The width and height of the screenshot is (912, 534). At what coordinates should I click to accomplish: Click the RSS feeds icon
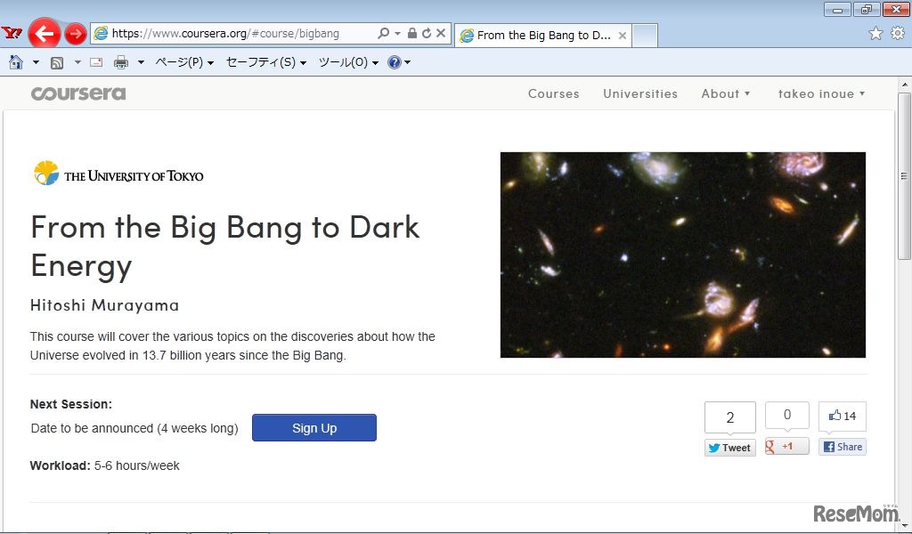(57, 62)
